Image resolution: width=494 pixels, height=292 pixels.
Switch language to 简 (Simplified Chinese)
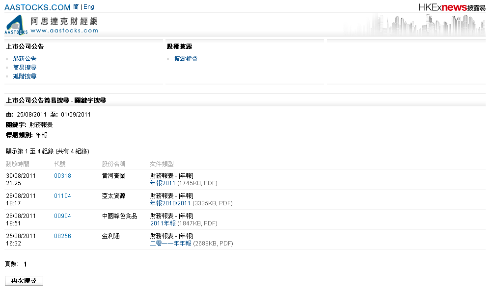(76, 7)
